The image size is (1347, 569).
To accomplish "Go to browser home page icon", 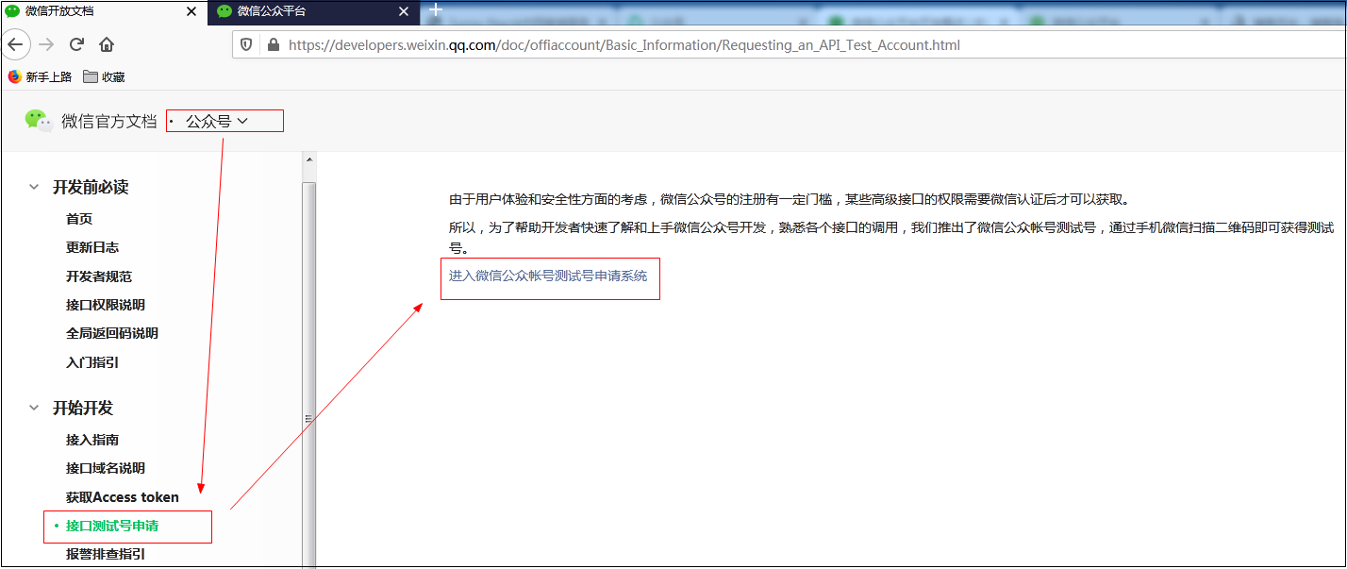I will (x=107, y=44).
